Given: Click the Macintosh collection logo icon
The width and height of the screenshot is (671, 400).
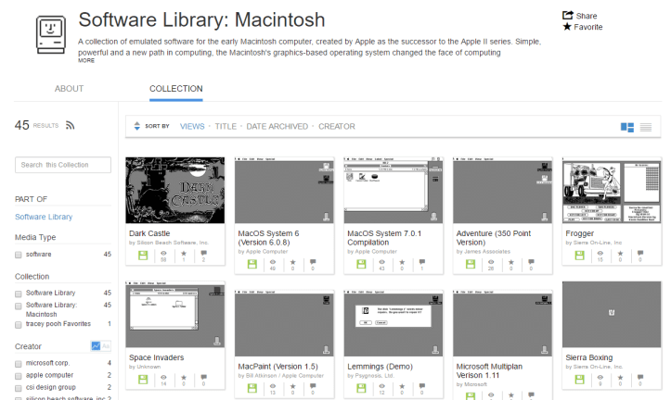Looking at the screenshot, I should pos(44,37).
